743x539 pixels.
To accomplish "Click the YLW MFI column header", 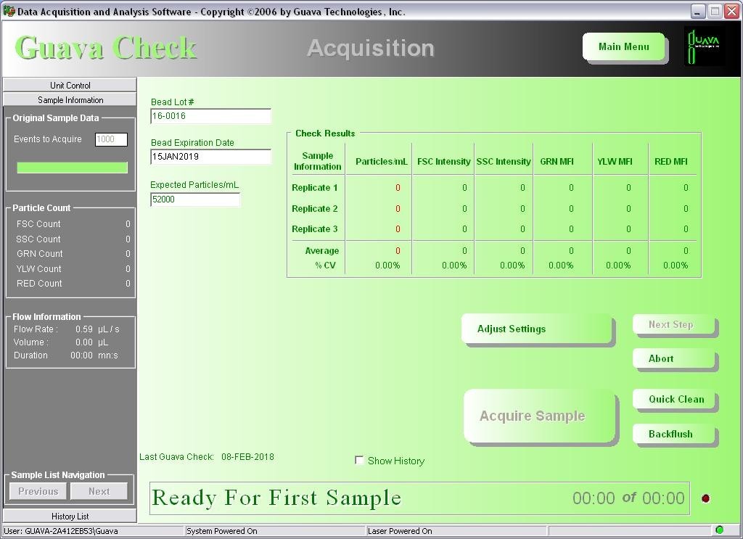I will (615, 162).
